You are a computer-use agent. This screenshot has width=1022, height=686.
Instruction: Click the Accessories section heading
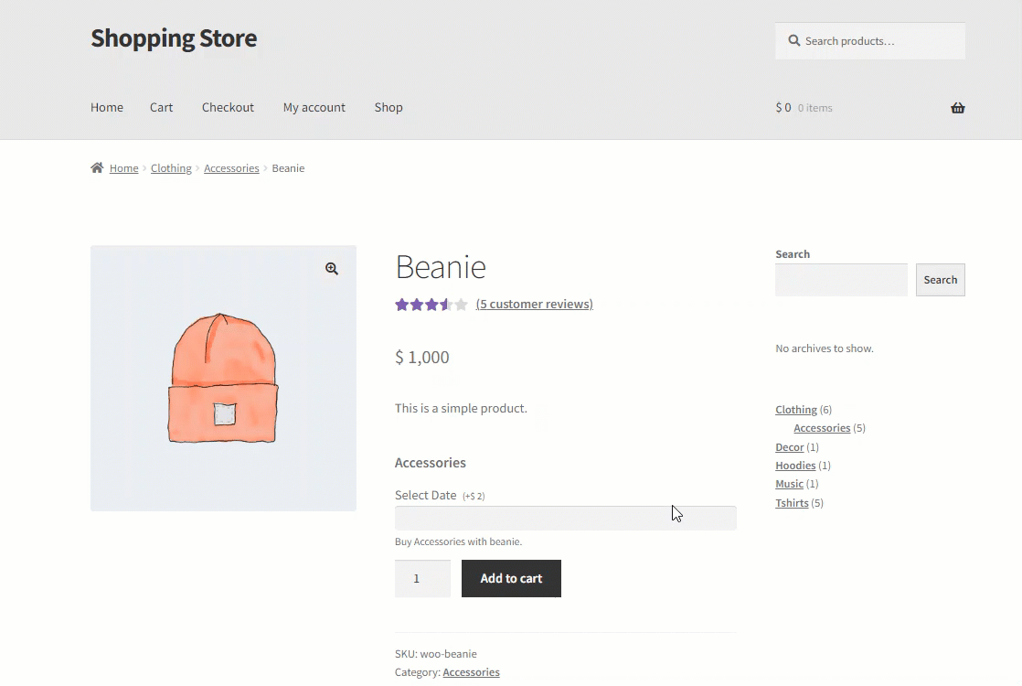point(431,463)
